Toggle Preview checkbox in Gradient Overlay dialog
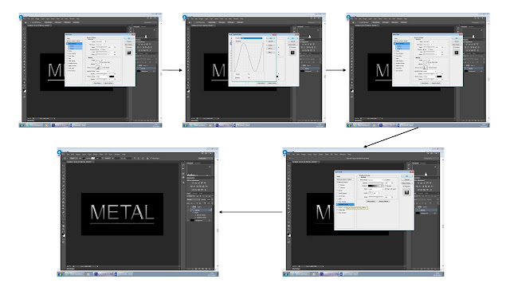Image resolution: width=510 pixels, height=287 pixels. coord(404,186)
